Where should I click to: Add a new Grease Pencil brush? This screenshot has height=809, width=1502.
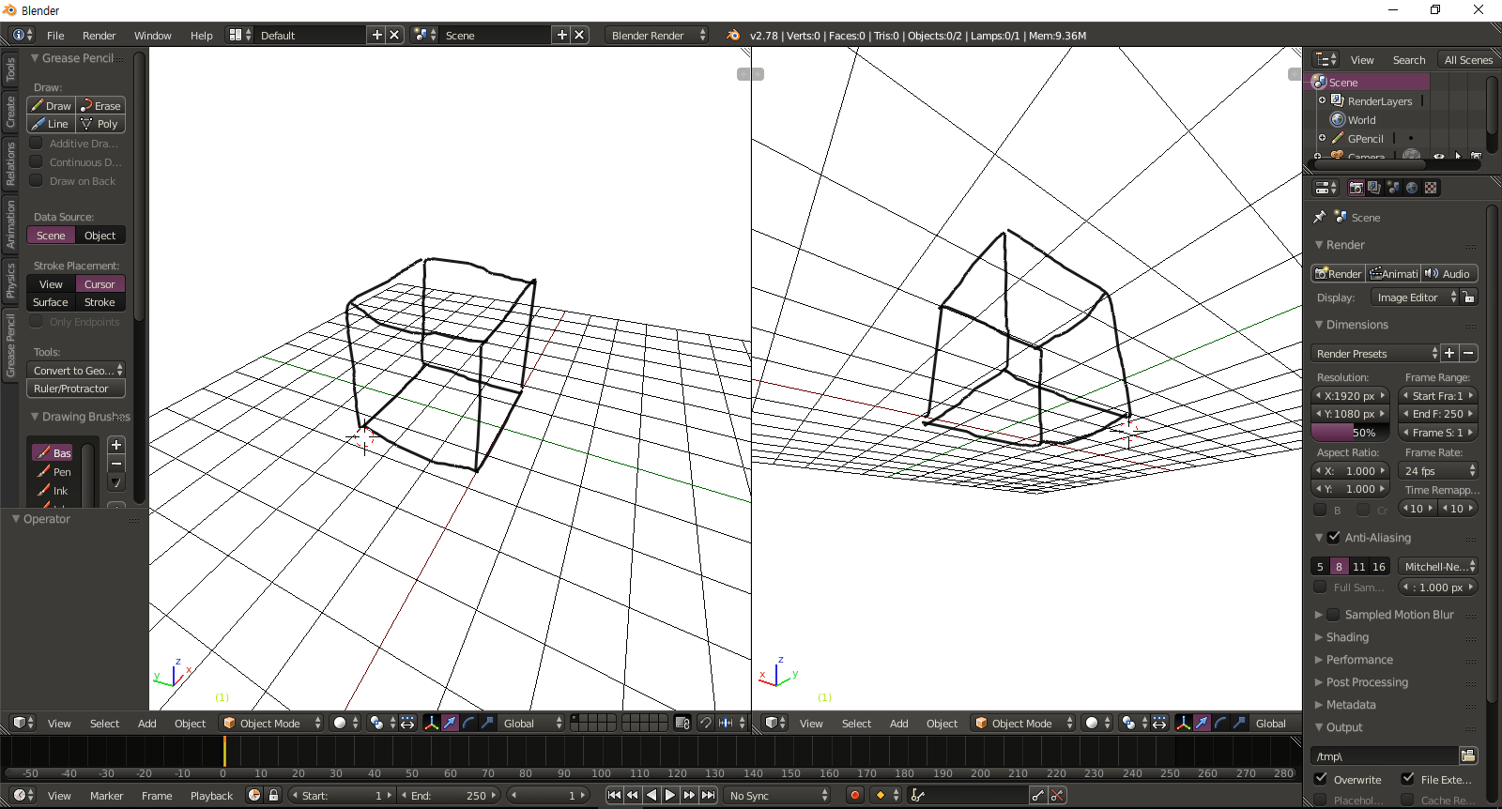pos(116,445)
